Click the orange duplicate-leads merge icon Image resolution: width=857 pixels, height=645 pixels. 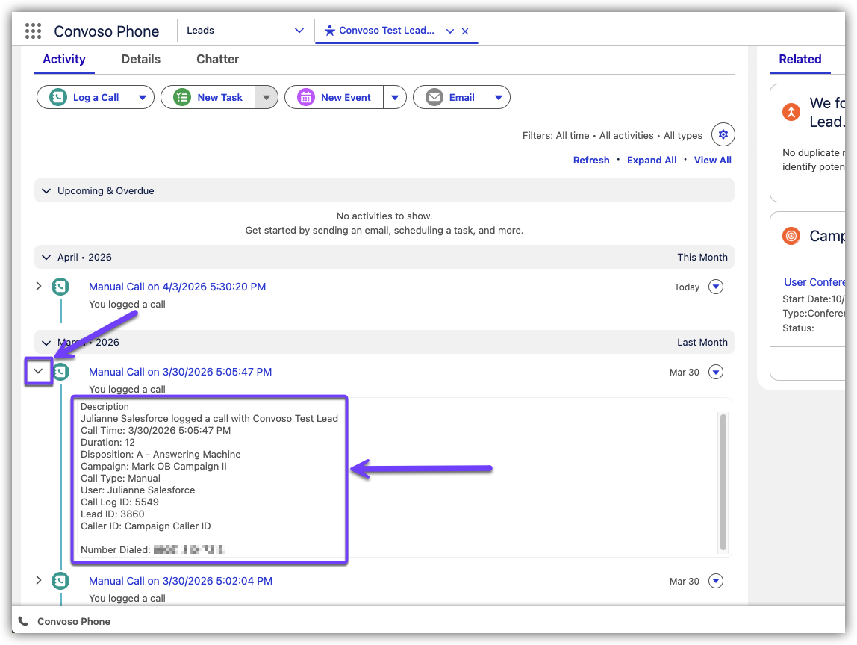pos(791,112)
